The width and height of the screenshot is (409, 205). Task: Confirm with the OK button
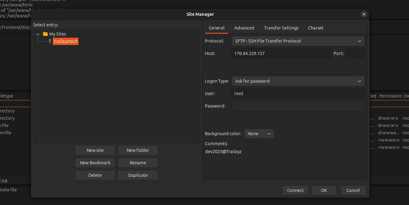[324, 190]
